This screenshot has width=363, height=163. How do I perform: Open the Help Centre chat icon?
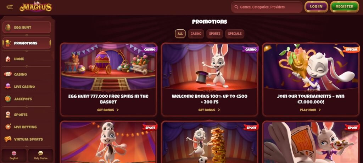[x=40, y=153]
